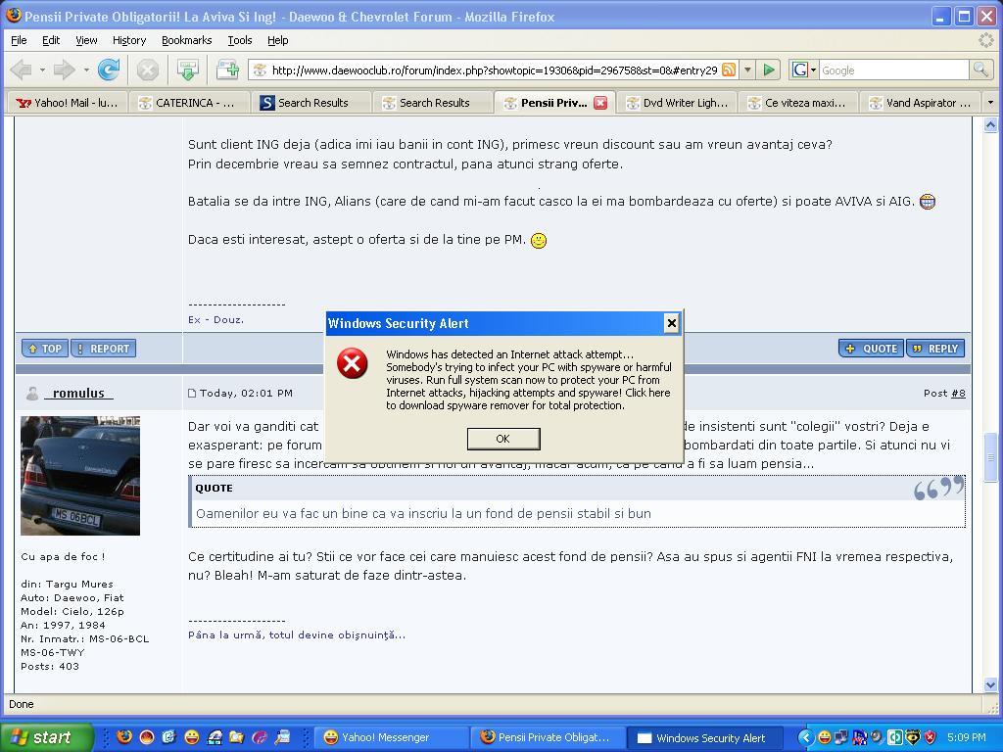Switch to Vand Aspirator tab
The image size is (1003, 752).
920,102
